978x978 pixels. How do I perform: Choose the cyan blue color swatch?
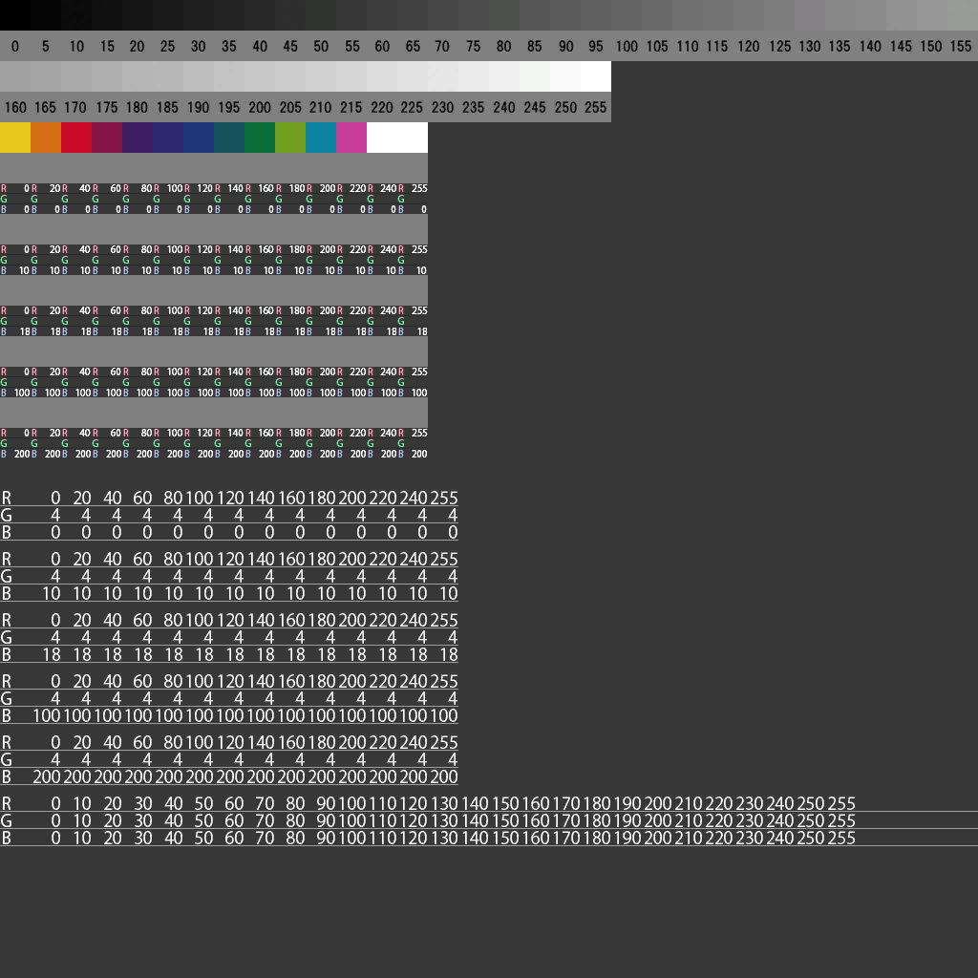click(x=321, y=138)
